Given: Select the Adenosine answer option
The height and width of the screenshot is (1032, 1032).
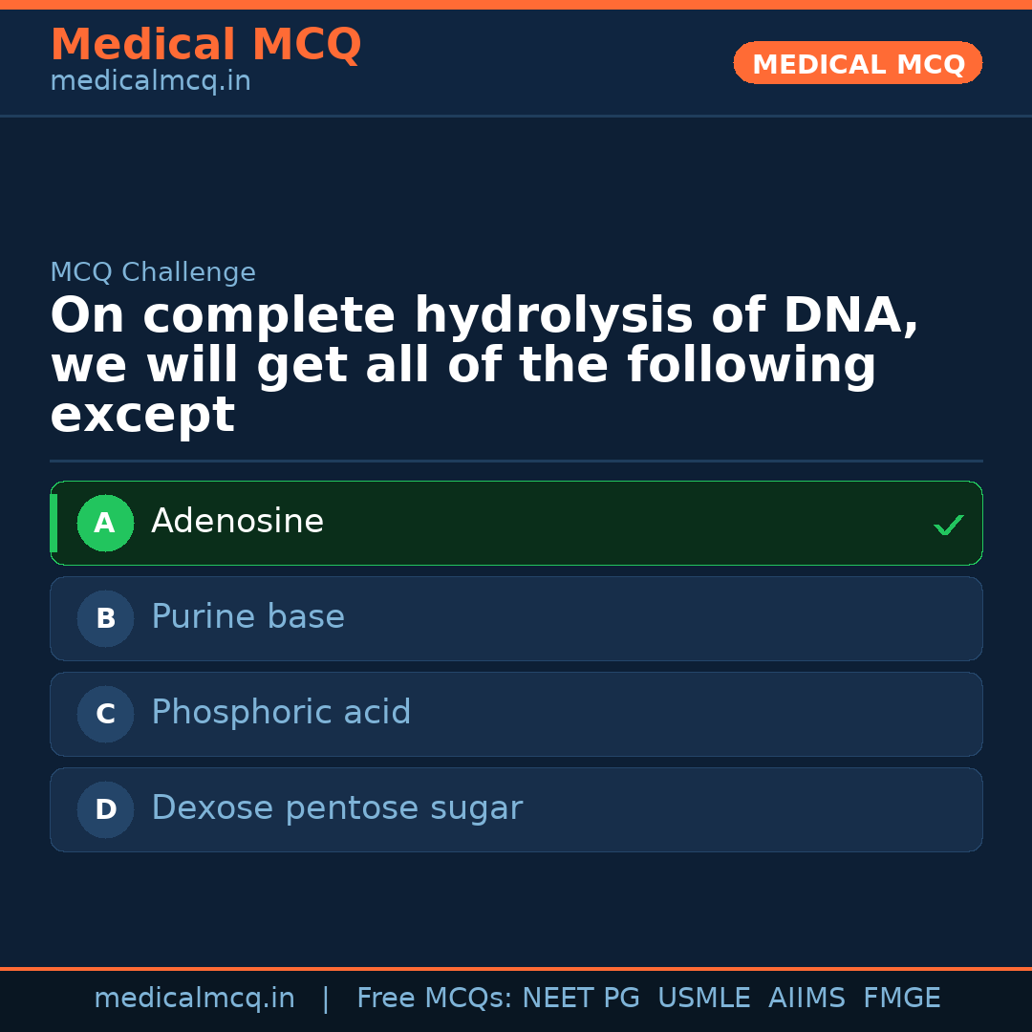Looking at the screenshot, I should tap(516, 523).
